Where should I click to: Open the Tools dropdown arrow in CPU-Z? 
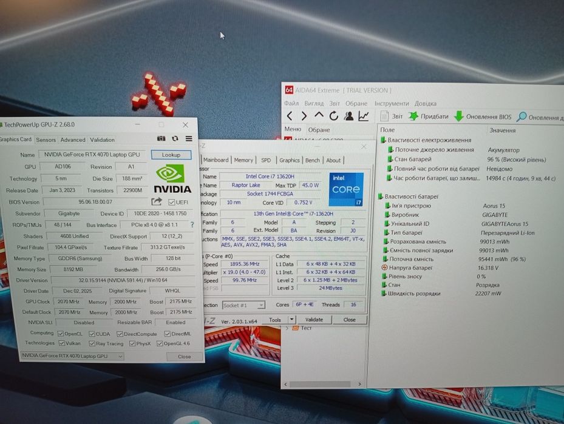pyautogui.click(x=291, y=320)
